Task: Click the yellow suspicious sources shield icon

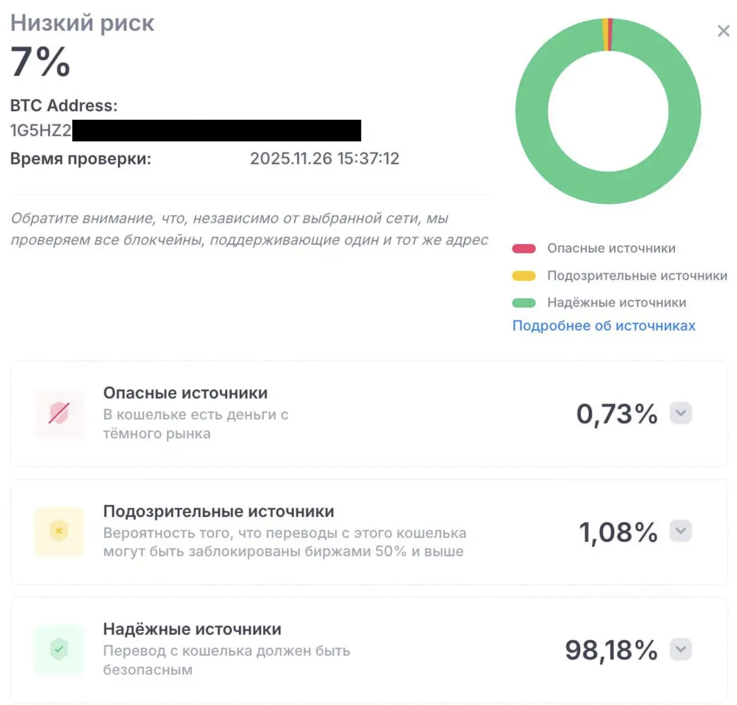Action: coord(59,531)
